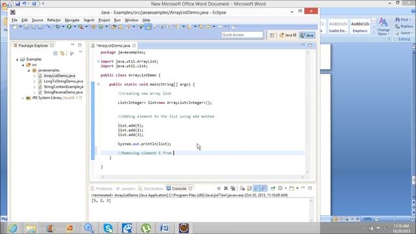This screenshot has width=416, height=234.
Task: Click the Terminate stop square in Console
Action: [x=219, y=188]
